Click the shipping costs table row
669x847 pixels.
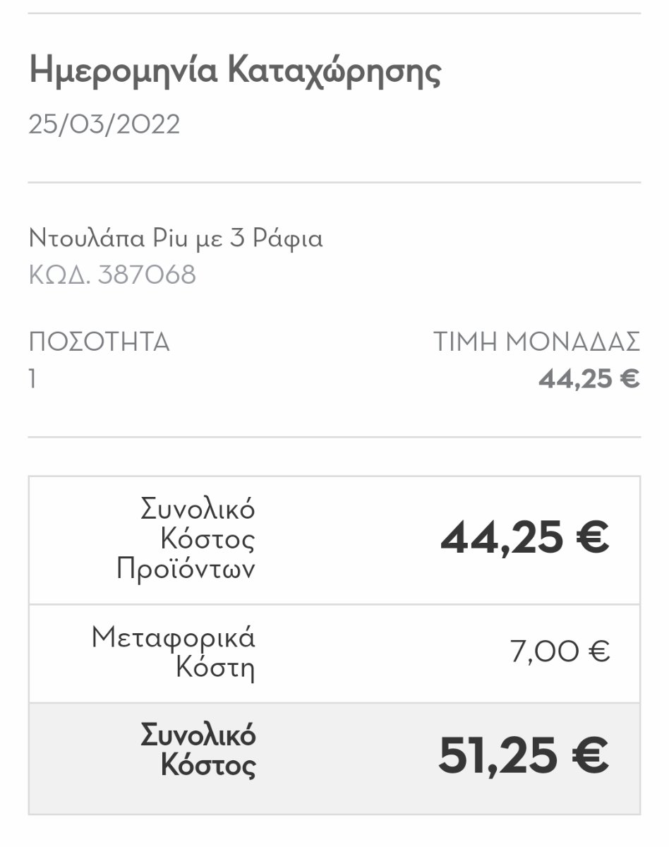(334, 654)
